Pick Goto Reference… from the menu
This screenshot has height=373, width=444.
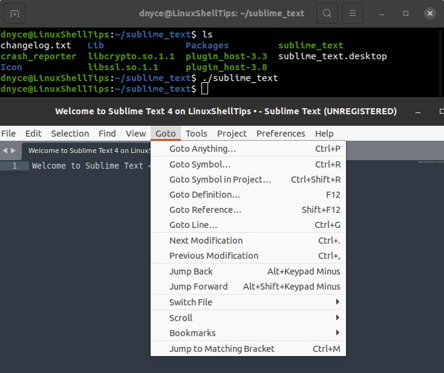click(249, 210)
